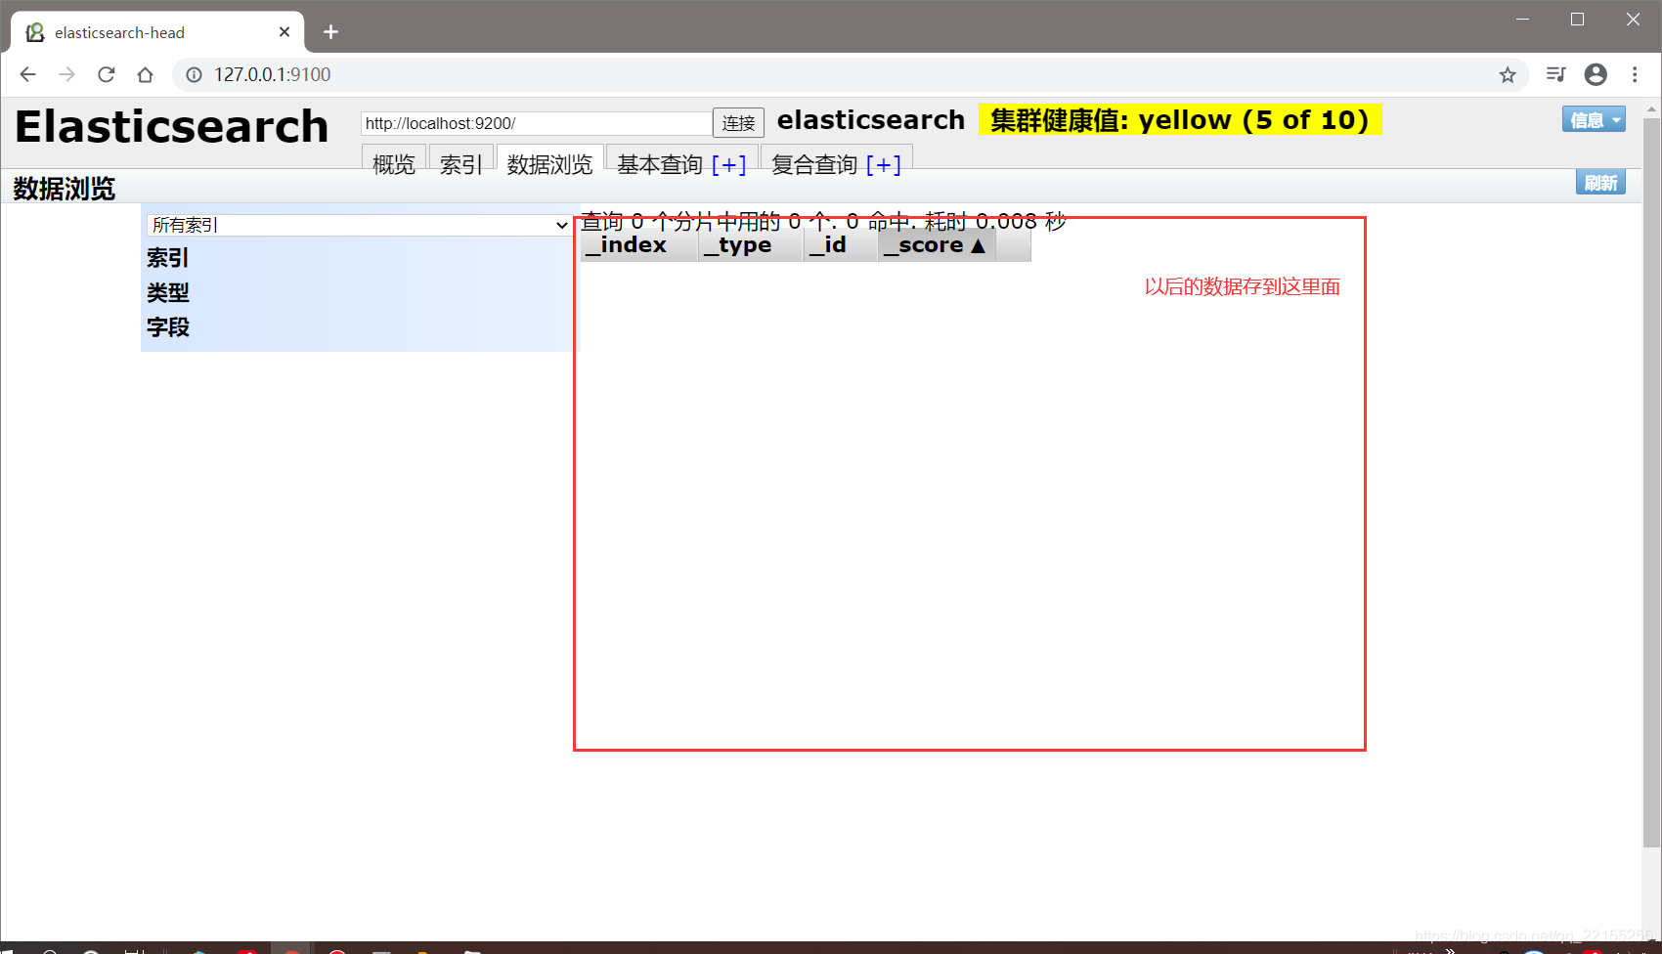Sort results by the _type column
Screen dimensions: 1662x954
click(751, 245)
